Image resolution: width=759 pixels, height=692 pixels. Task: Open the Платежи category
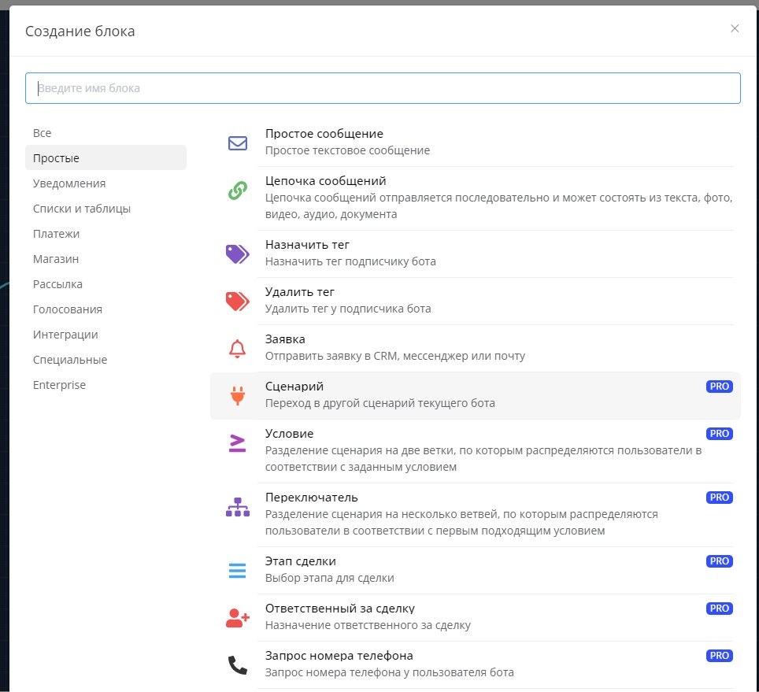[x=56, y=234]
